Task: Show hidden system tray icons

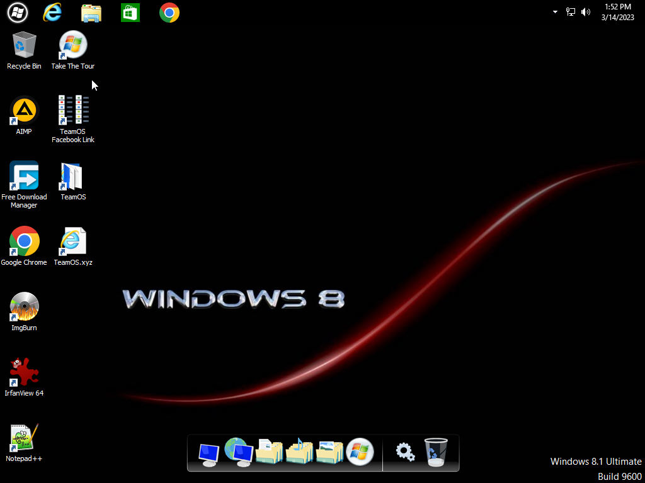Action: click(x=556, y=12)
